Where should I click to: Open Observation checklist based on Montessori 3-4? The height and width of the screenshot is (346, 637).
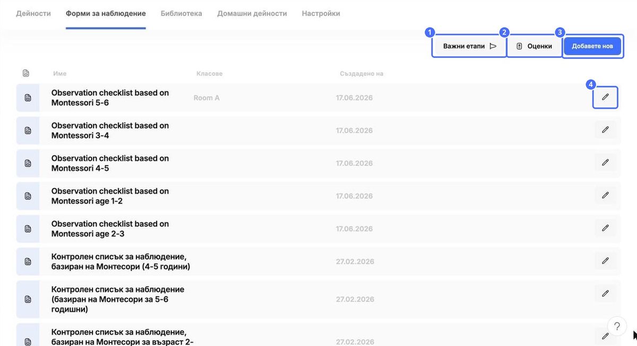coord(110,131)
